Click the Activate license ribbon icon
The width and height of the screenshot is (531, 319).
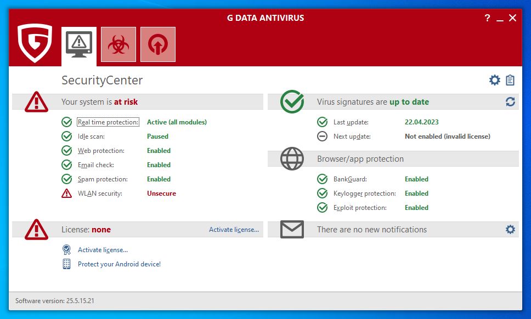67,249
